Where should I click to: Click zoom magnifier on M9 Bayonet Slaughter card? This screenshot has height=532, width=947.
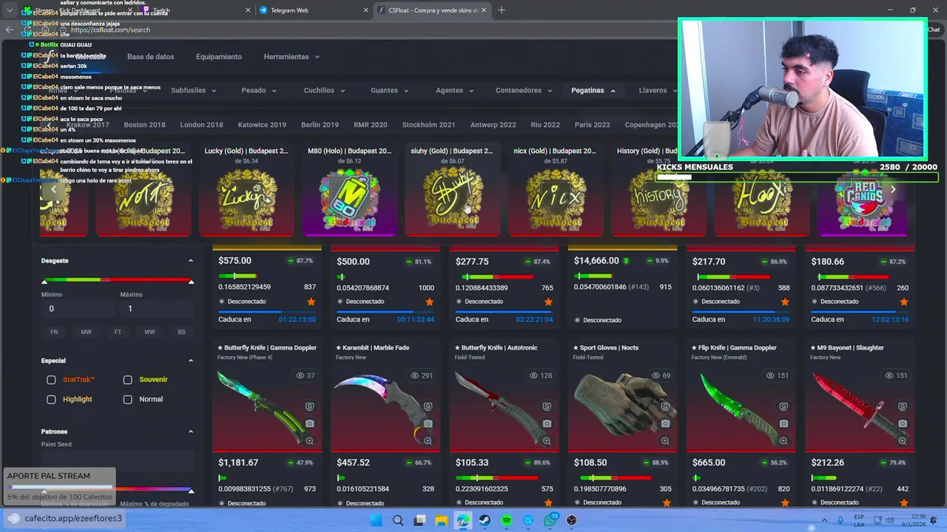(x=902, y=441)
